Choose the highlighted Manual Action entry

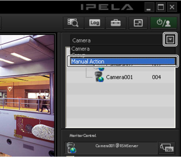click(123, 61)
